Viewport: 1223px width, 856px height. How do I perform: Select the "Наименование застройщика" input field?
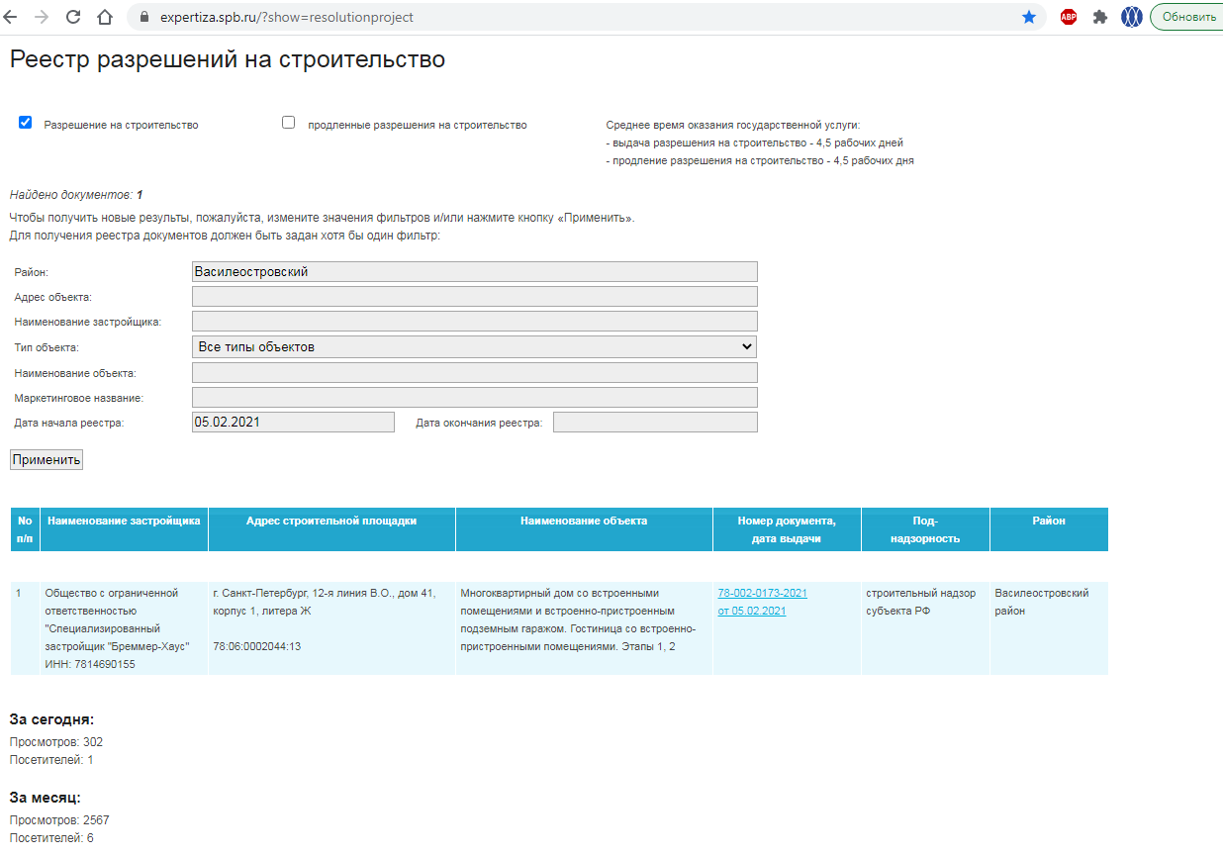pos(474,322)
